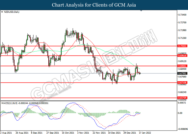
Task: Click the 0.73400 price axis value
Action: click(182, 15)
